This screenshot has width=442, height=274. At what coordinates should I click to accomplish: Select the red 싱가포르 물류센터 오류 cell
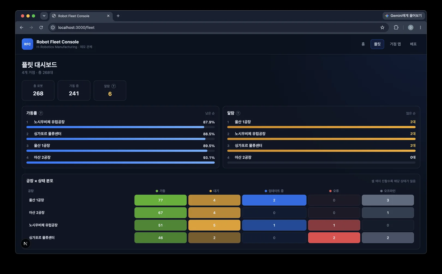coord(334,238)
